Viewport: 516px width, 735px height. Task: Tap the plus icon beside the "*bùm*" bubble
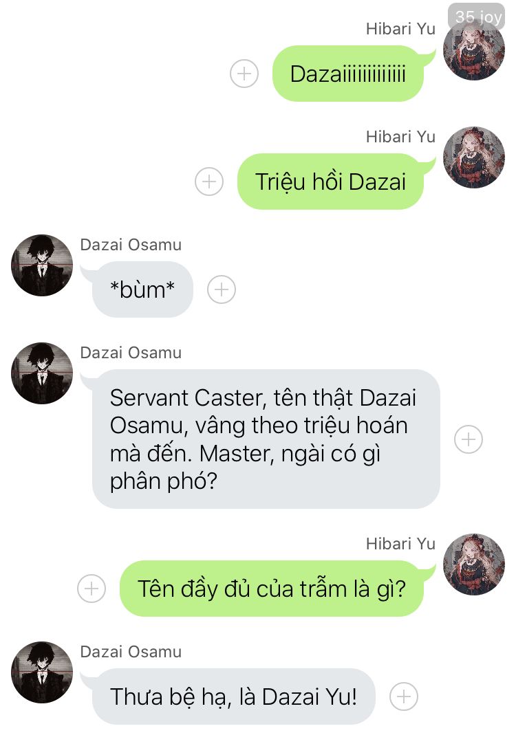coord(222,289)
